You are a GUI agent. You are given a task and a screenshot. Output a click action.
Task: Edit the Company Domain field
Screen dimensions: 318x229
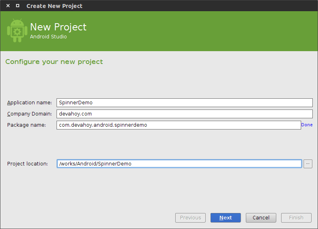pyautogui.click(x=184, y=114)
